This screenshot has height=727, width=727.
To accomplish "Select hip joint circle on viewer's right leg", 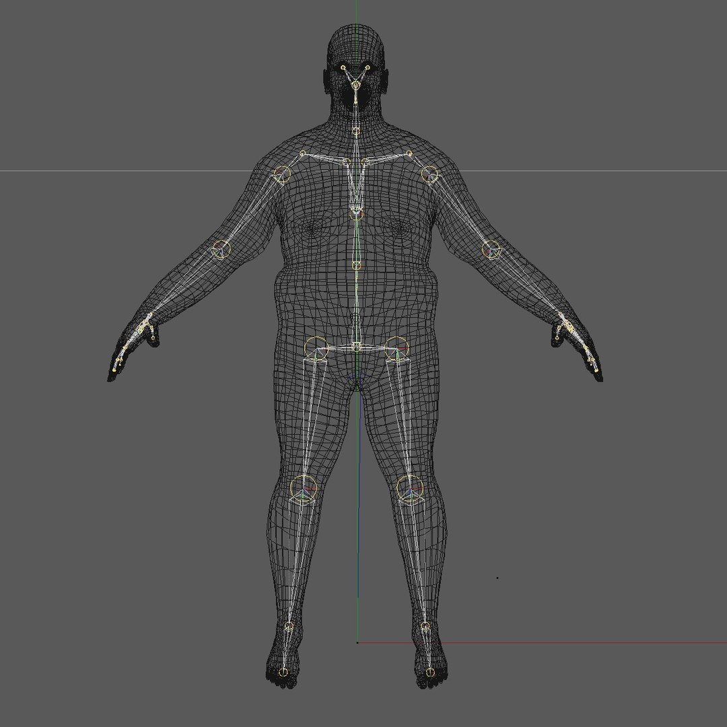I will click(396, 349).
